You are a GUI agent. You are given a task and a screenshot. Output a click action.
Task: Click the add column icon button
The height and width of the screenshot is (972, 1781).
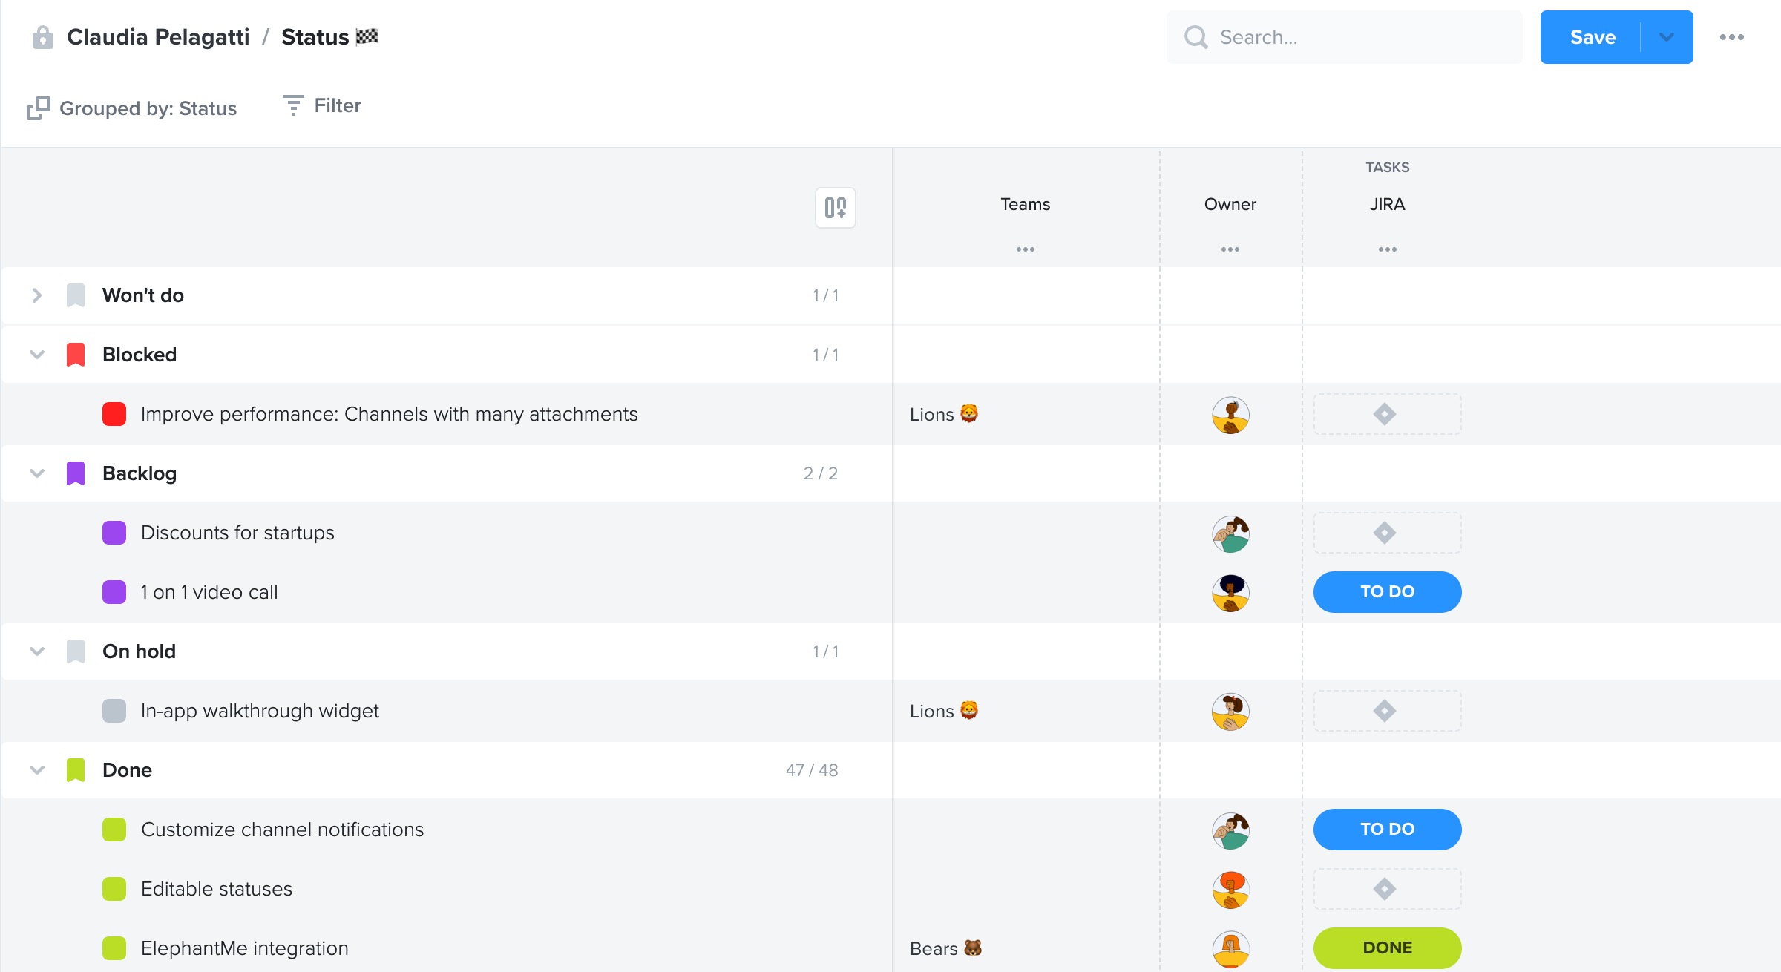[835, 208]
